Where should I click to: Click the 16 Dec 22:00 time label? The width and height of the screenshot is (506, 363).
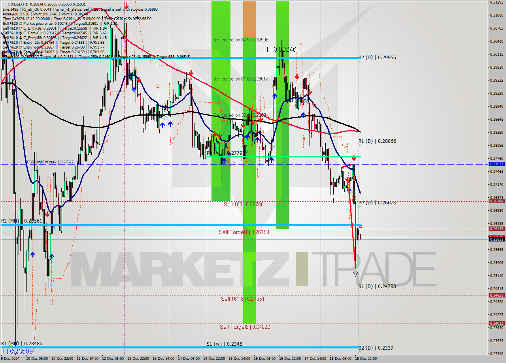(290, 359)
